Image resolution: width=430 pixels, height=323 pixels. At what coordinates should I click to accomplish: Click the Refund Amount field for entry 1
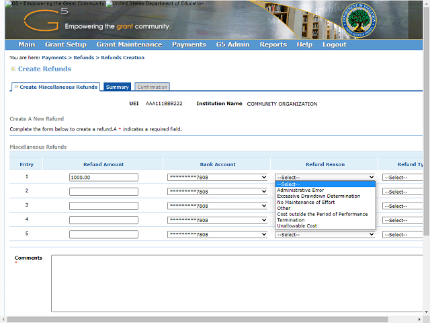[103, 178]
